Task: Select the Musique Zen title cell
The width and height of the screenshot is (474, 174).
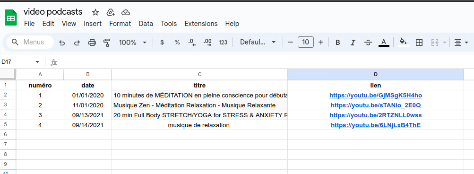Action: click(x=199, y=105)
